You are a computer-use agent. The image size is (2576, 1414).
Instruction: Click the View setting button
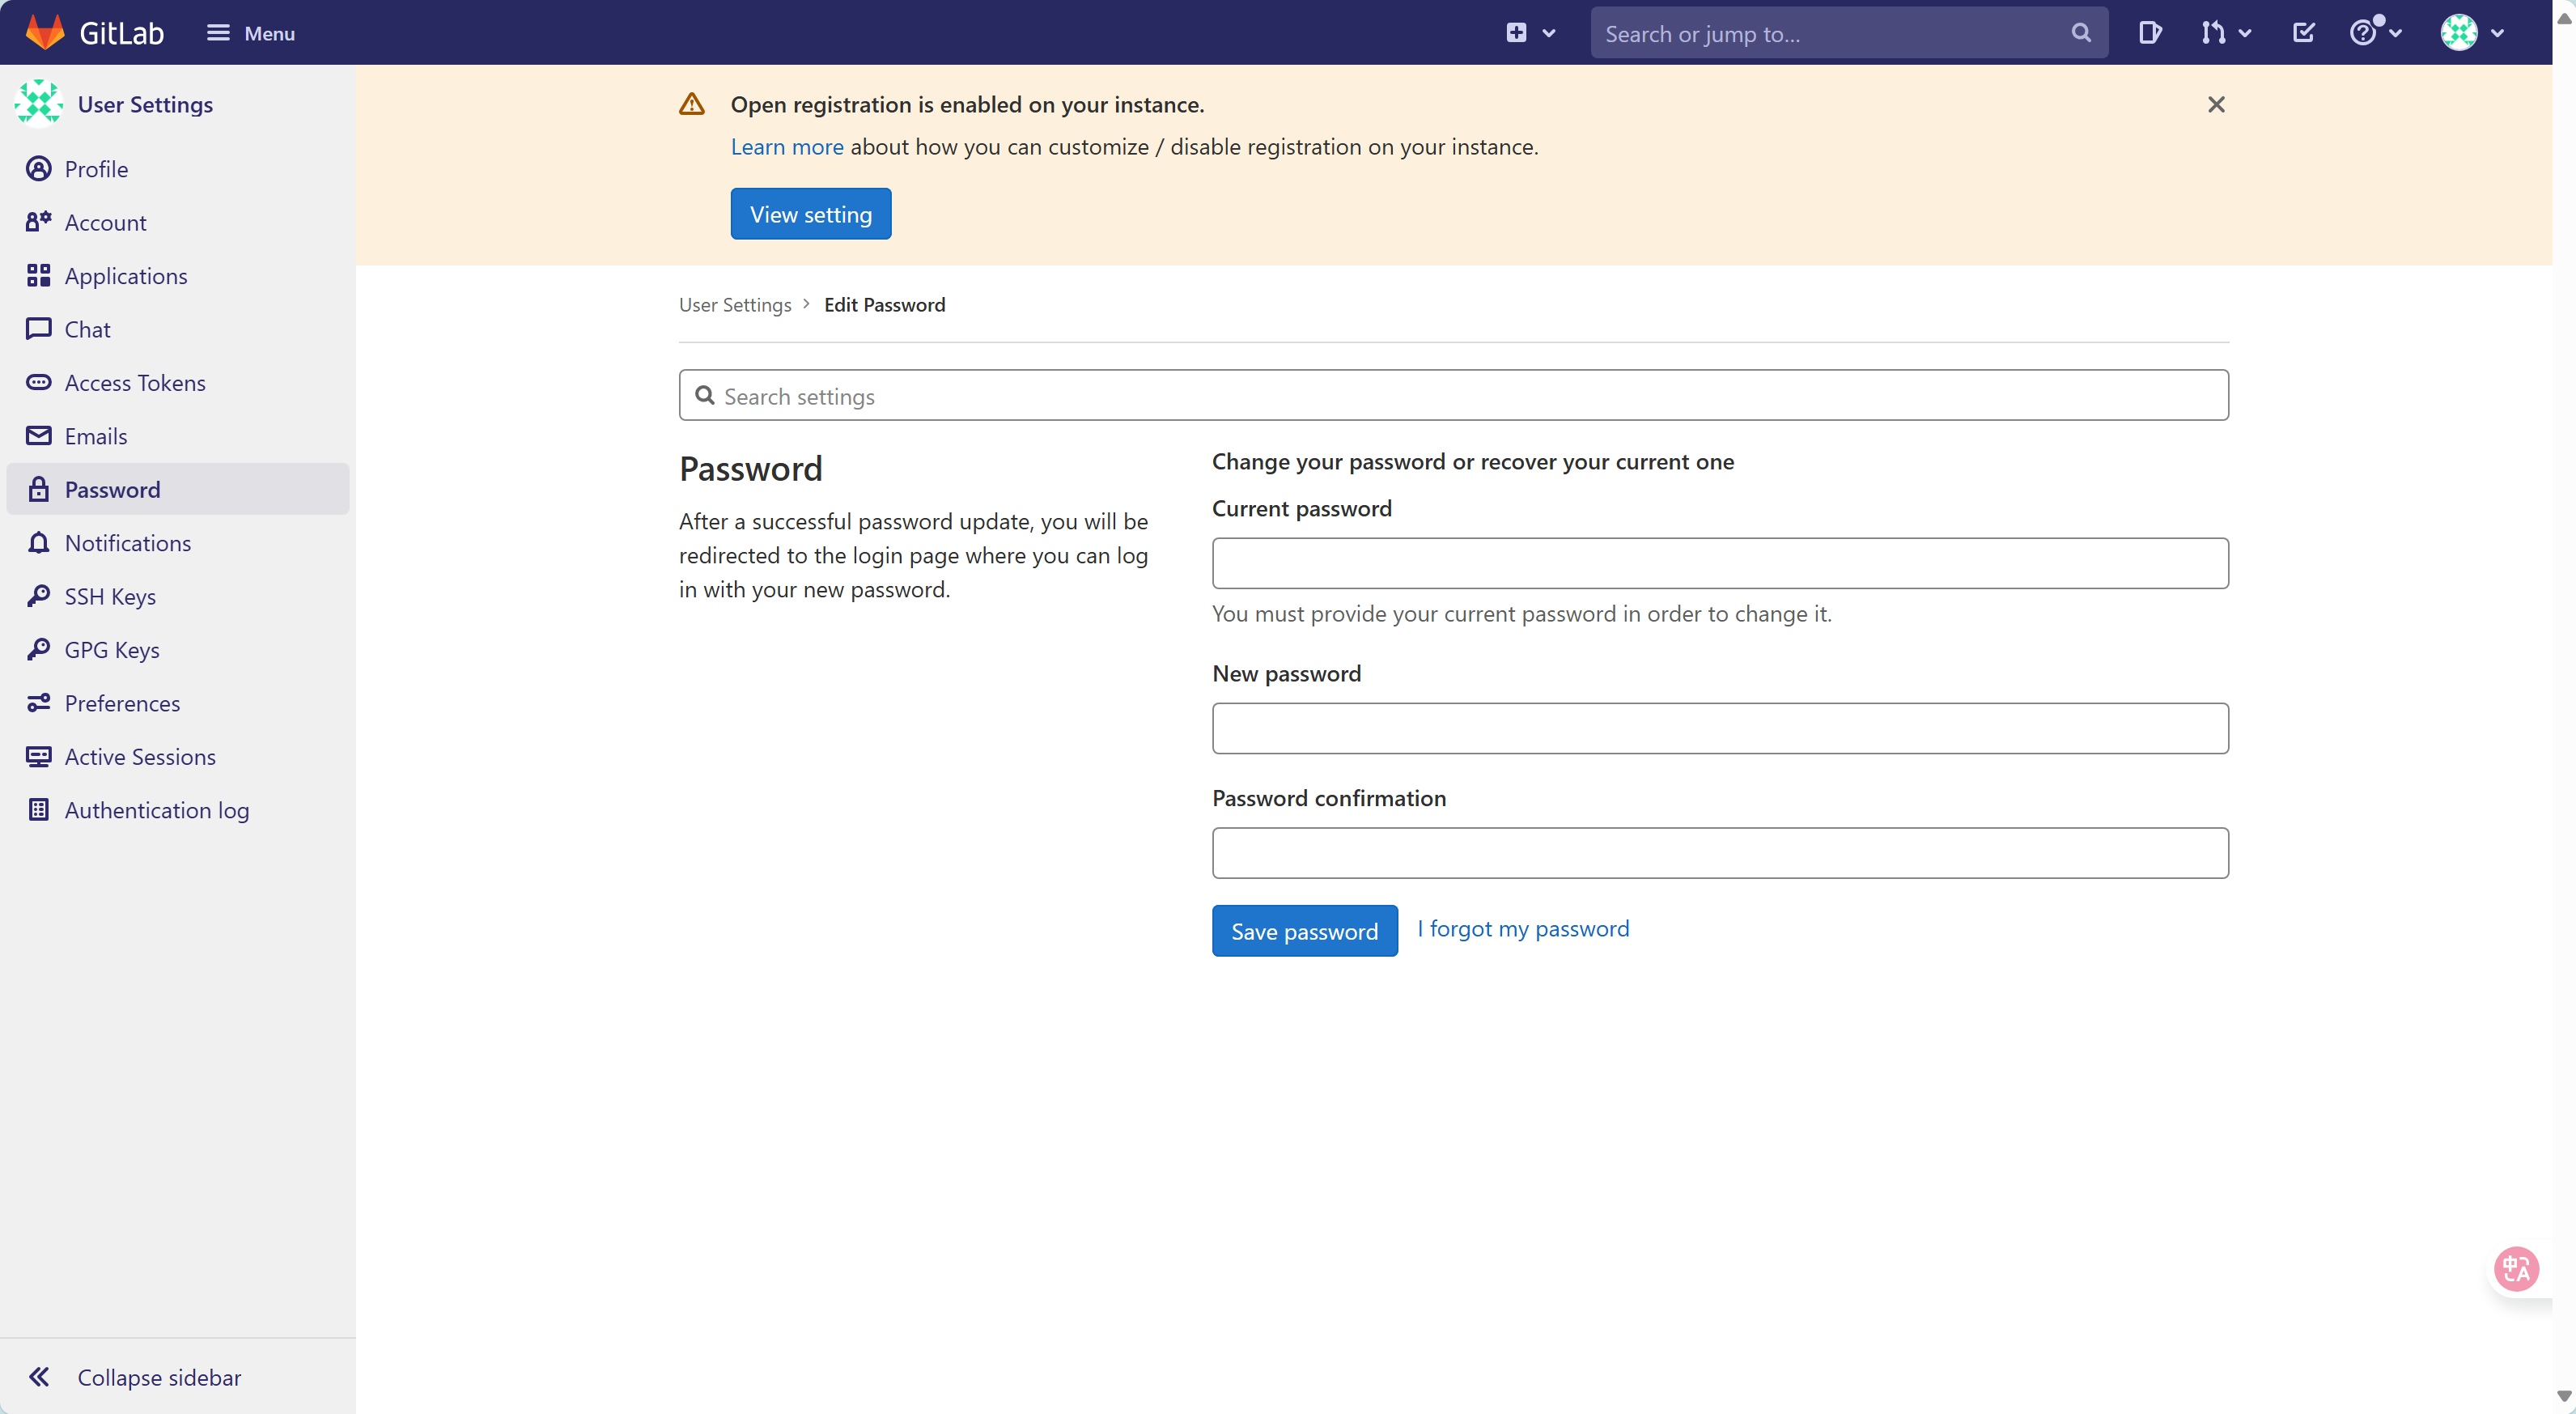click(x=811, y=214)
